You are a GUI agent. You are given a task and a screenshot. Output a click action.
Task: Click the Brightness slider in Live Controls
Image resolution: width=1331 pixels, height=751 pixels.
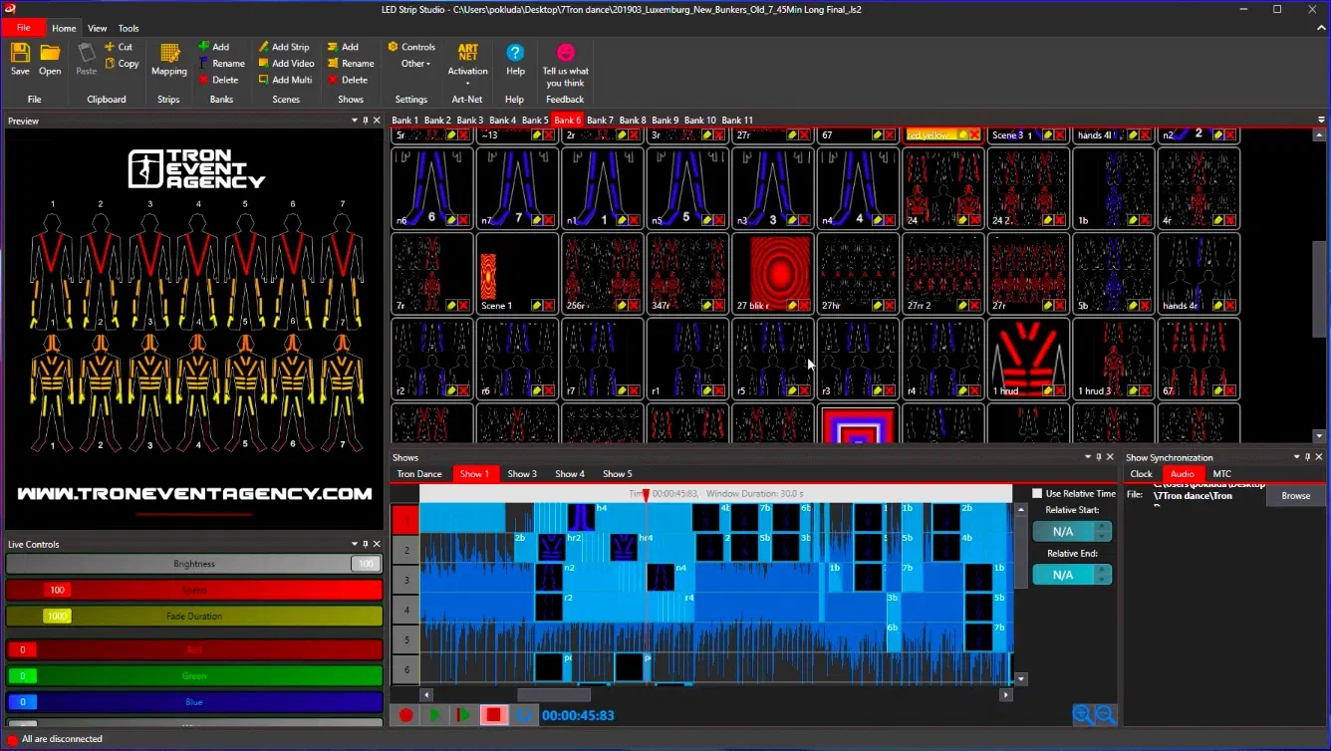(x=194, y=564)
